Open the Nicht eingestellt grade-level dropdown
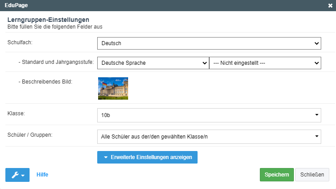This screenshot has width=336, height=189. (265, 63)
